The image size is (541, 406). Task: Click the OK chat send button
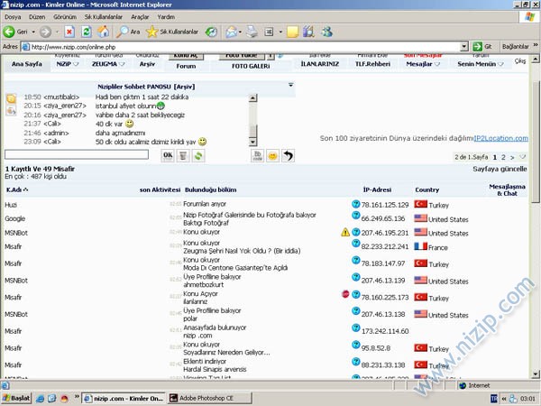[x=168, y=156]
